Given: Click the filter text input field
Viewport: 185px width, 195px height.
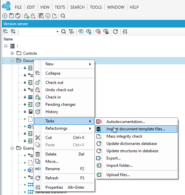Looking at the screenshot, I should [x=38, y=32].
